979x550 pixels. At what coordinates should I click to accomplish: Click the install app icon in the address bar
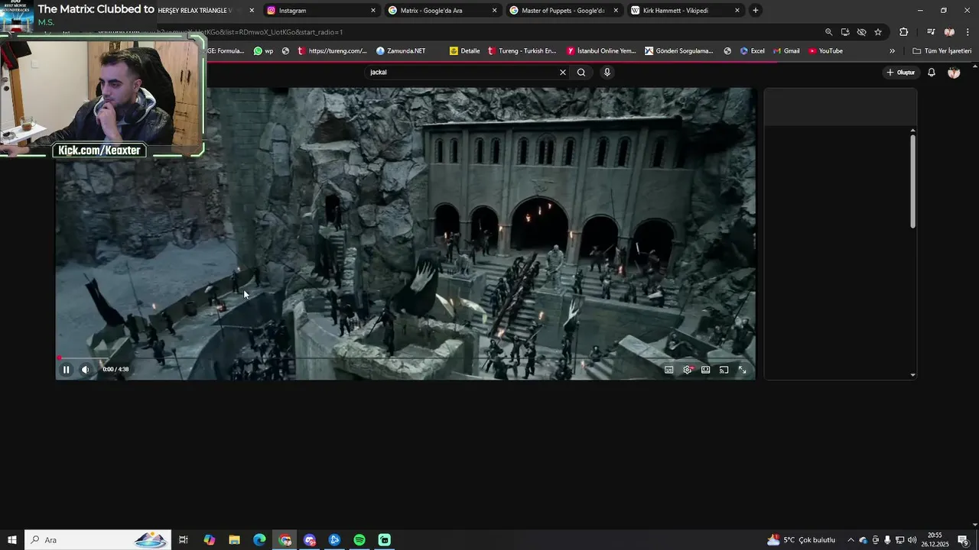pyautogui.click(x=845, y=32)
